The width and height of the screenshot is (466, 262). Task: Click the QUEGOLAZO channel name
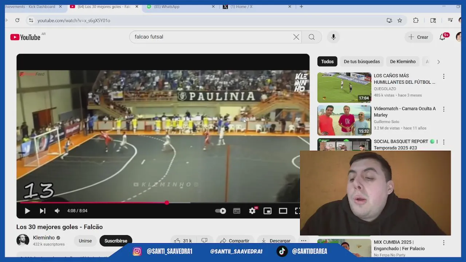coord(385,89)
